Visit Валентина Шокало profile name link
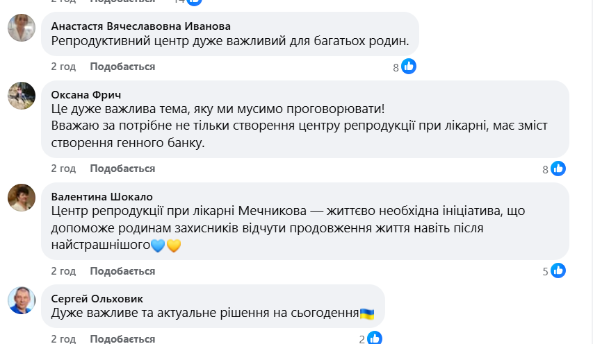Viewport: 593px width, 344px height. point(102,196)
